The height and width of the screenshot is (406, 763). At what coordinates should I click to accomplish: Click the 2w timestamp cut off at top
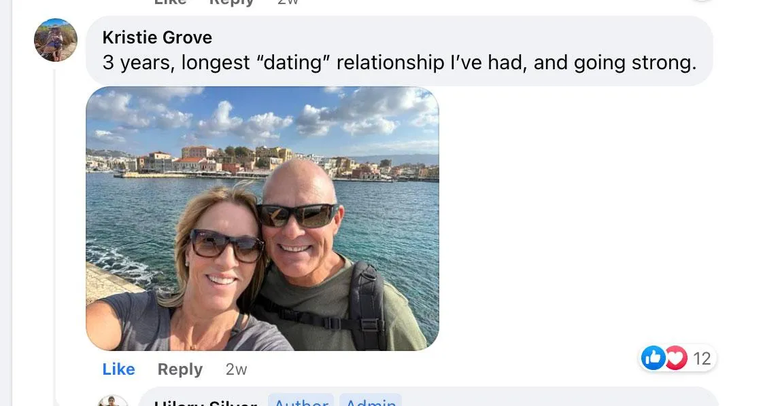(x=288, y=3)
